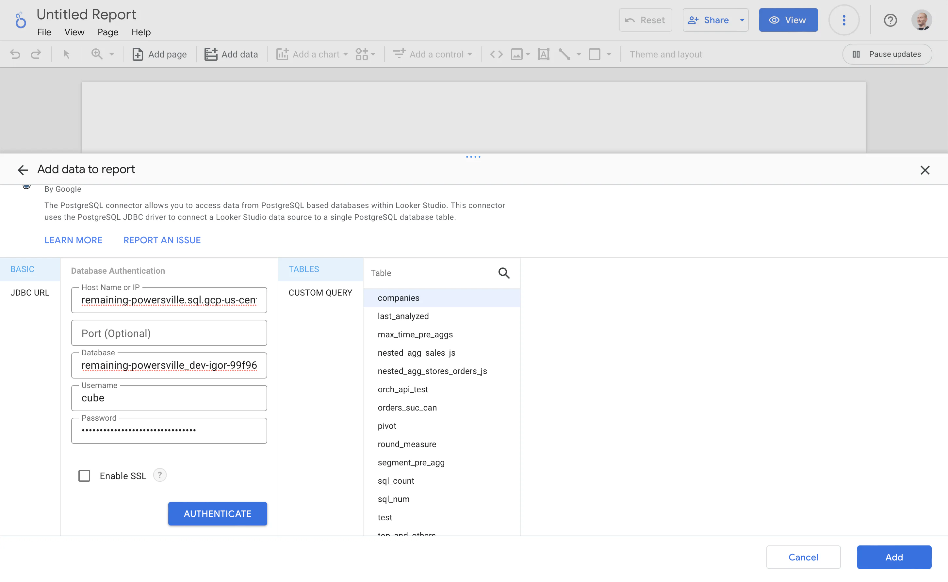Click the undo arrow icon
This screenshot has height=582, width=948.
15,54
